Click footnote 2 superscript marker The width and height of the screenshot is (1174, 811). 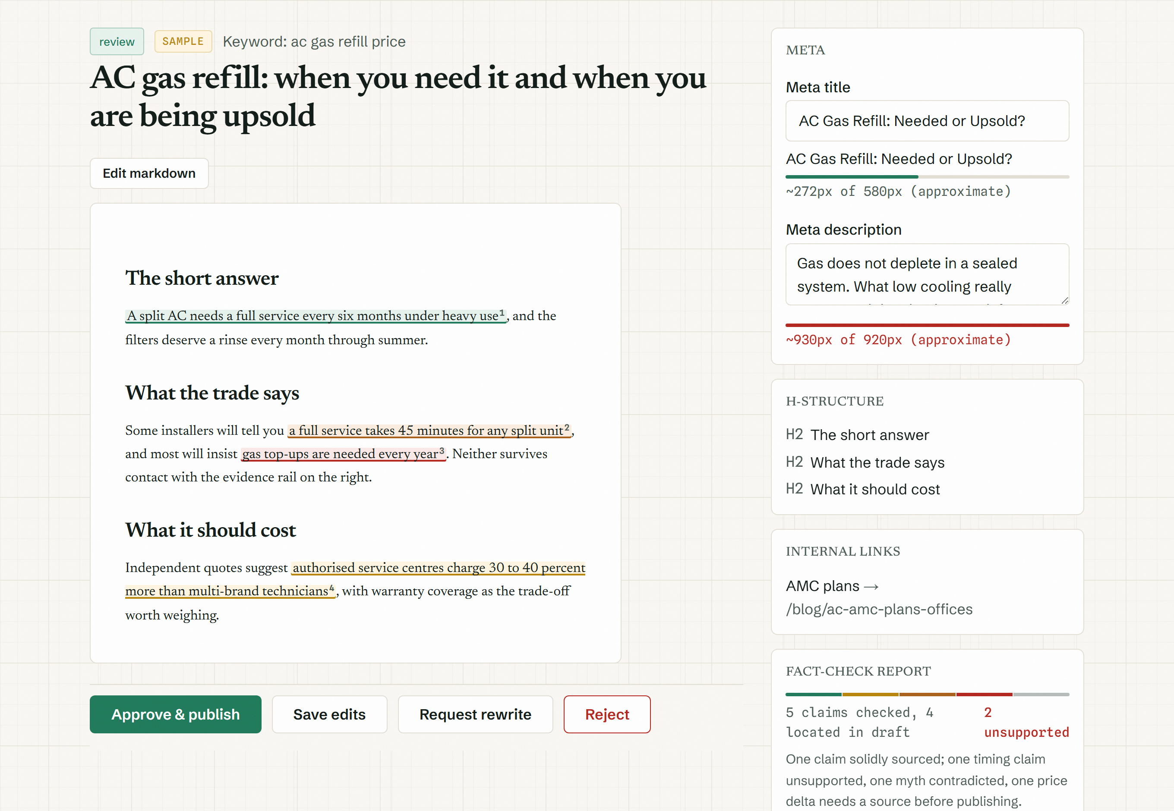(x=567, y=428)
